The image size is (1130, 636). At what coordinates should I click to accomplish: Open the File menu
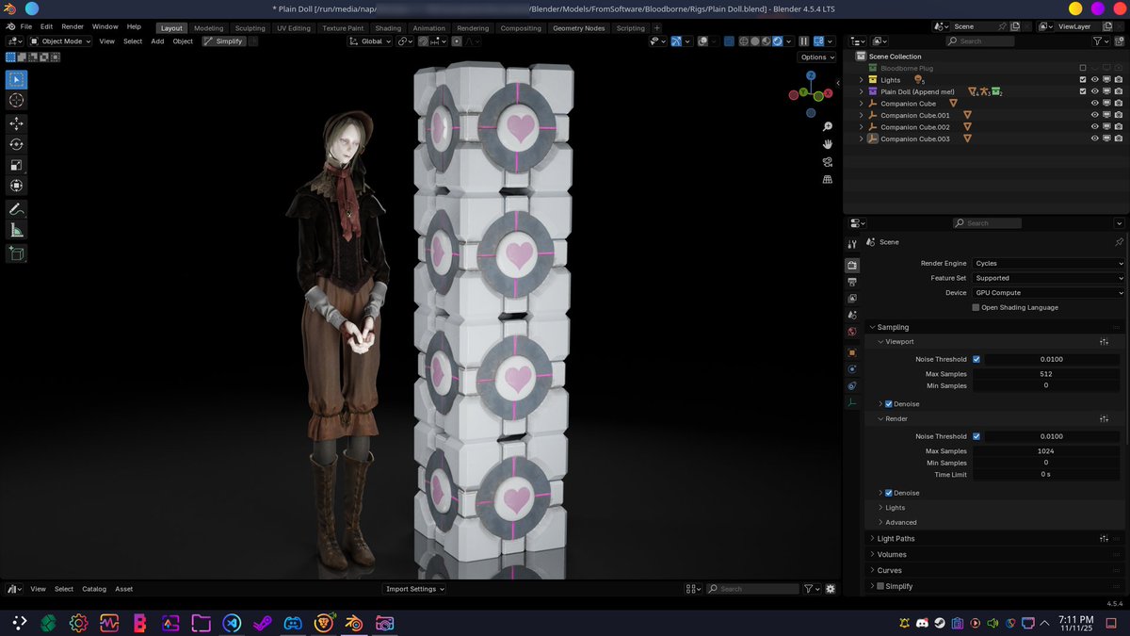[x=26, y=26]
